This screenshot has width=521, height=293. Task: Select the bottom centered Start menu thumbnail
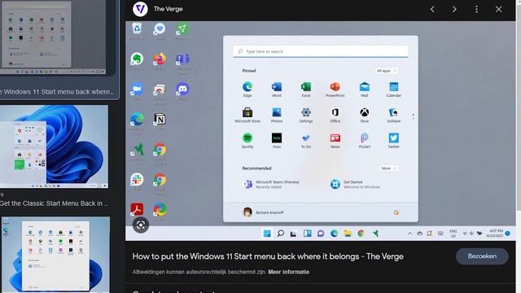pyautogui.click(x=55, y=255)
